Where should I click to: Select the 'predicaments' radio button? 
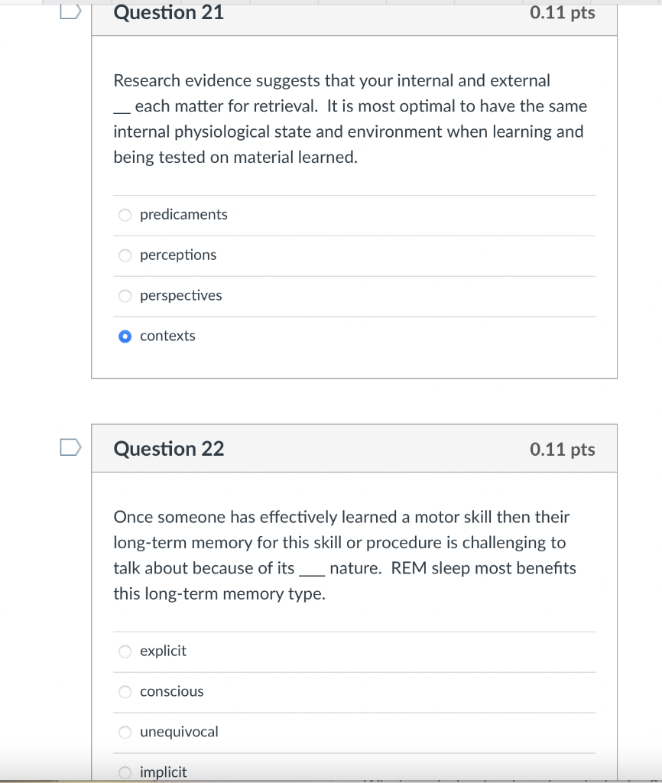tap(125, 215)
